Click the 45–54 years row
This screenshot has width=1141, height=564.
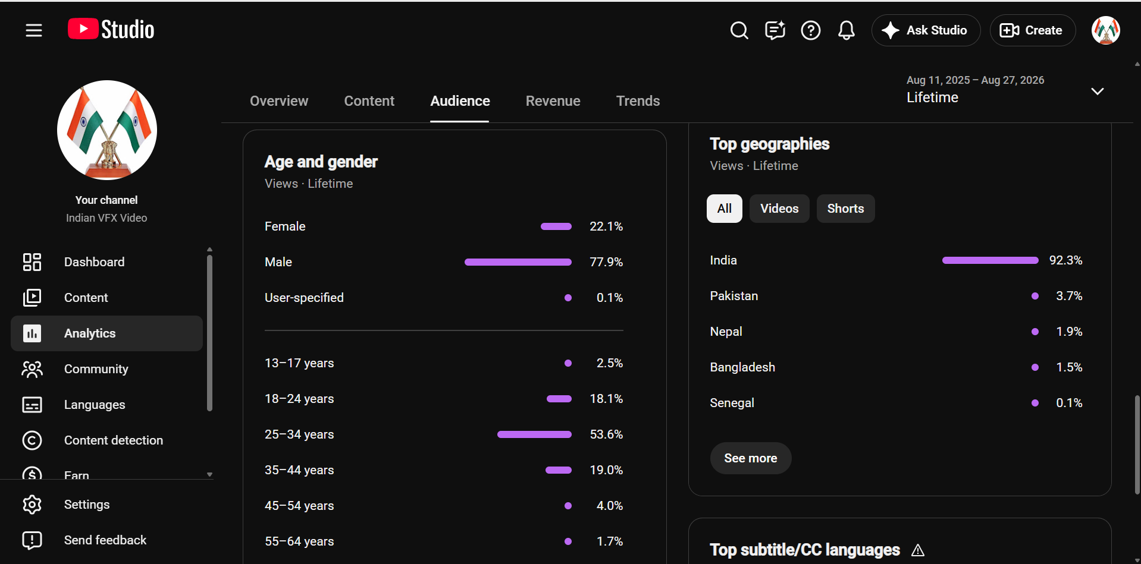(x=444, y=506)
